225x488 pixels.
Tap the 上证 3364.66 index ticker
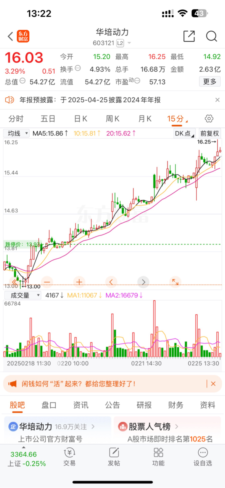click(x=26, y=459)
